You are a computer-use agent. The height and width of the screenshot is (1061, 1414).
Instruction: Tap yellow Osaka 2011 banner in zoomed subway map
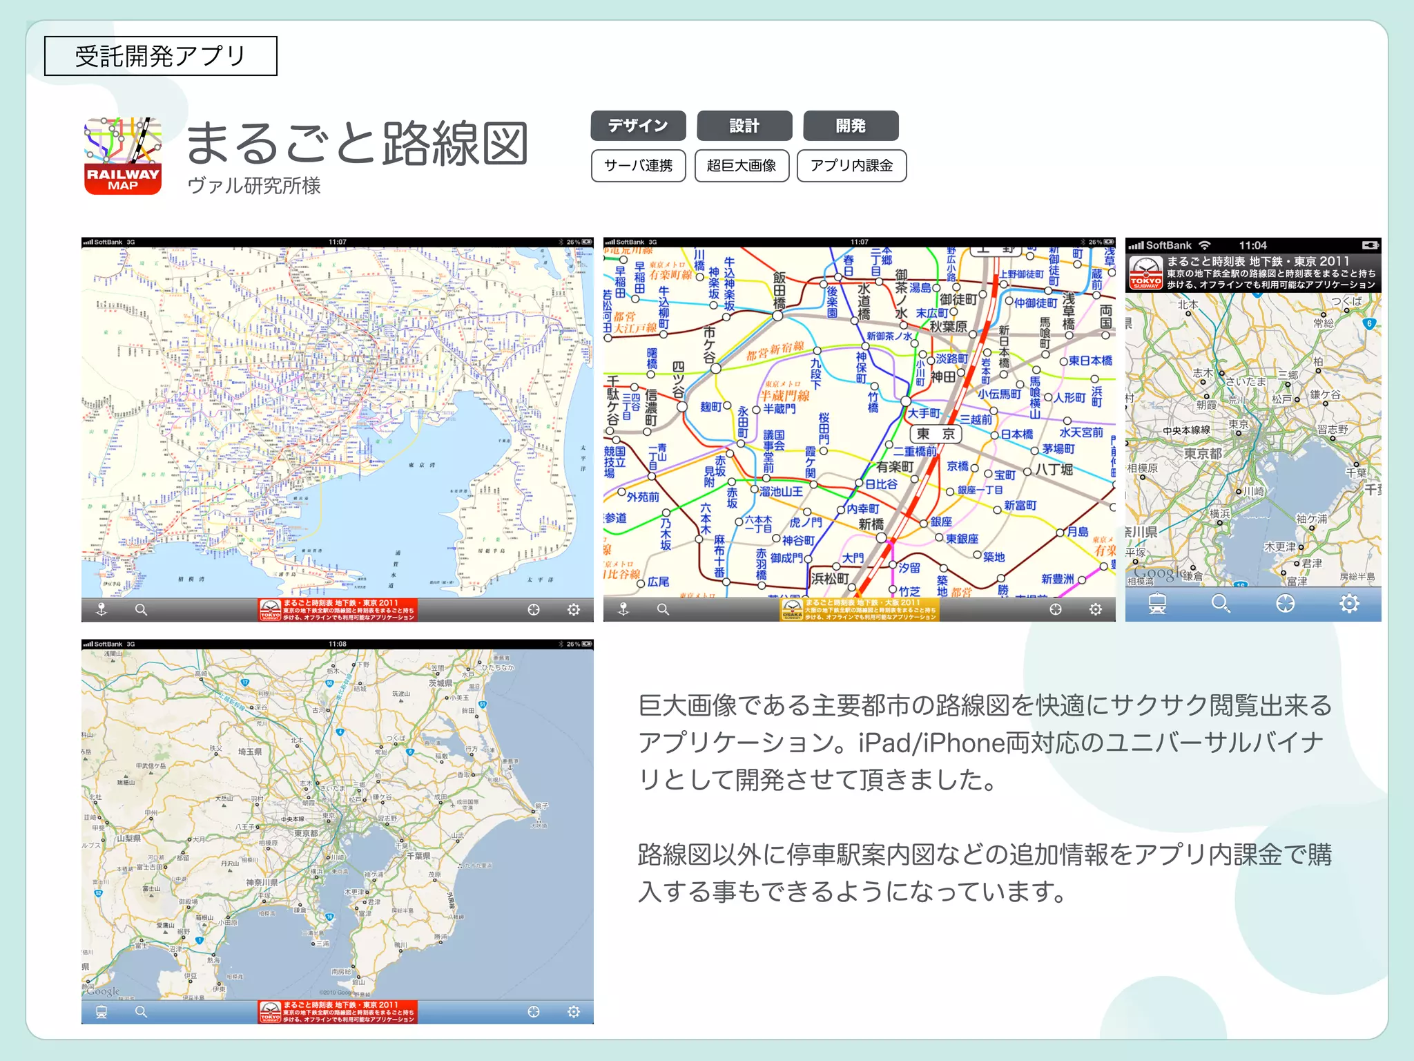point(860,609)
